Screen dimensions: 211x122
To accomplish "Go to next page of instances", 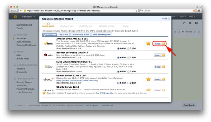I will pyautogui.click(x=195, y=32).
